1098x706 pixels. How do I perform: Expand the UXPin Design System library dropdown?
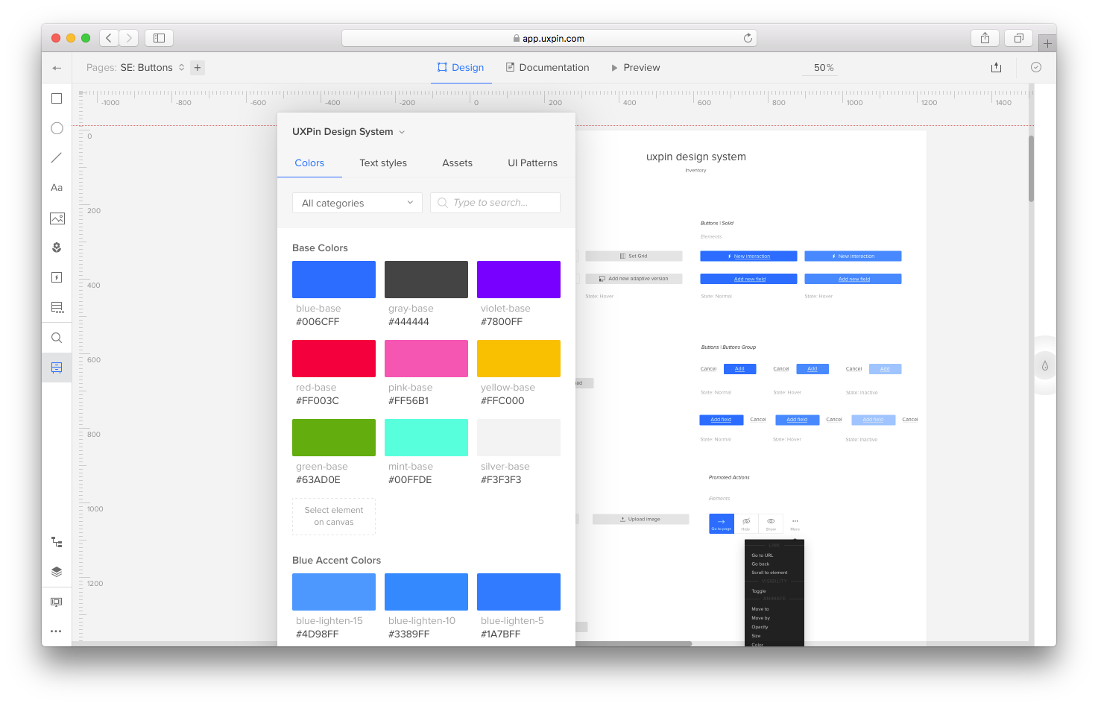(x=349, y=132)
